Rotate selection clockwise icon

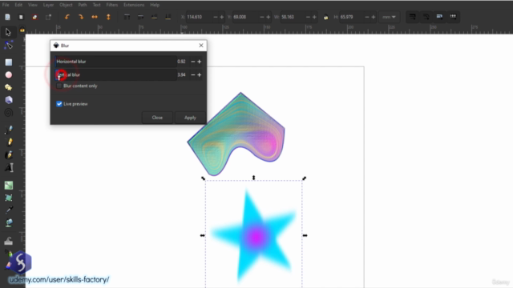click(81, 17)
